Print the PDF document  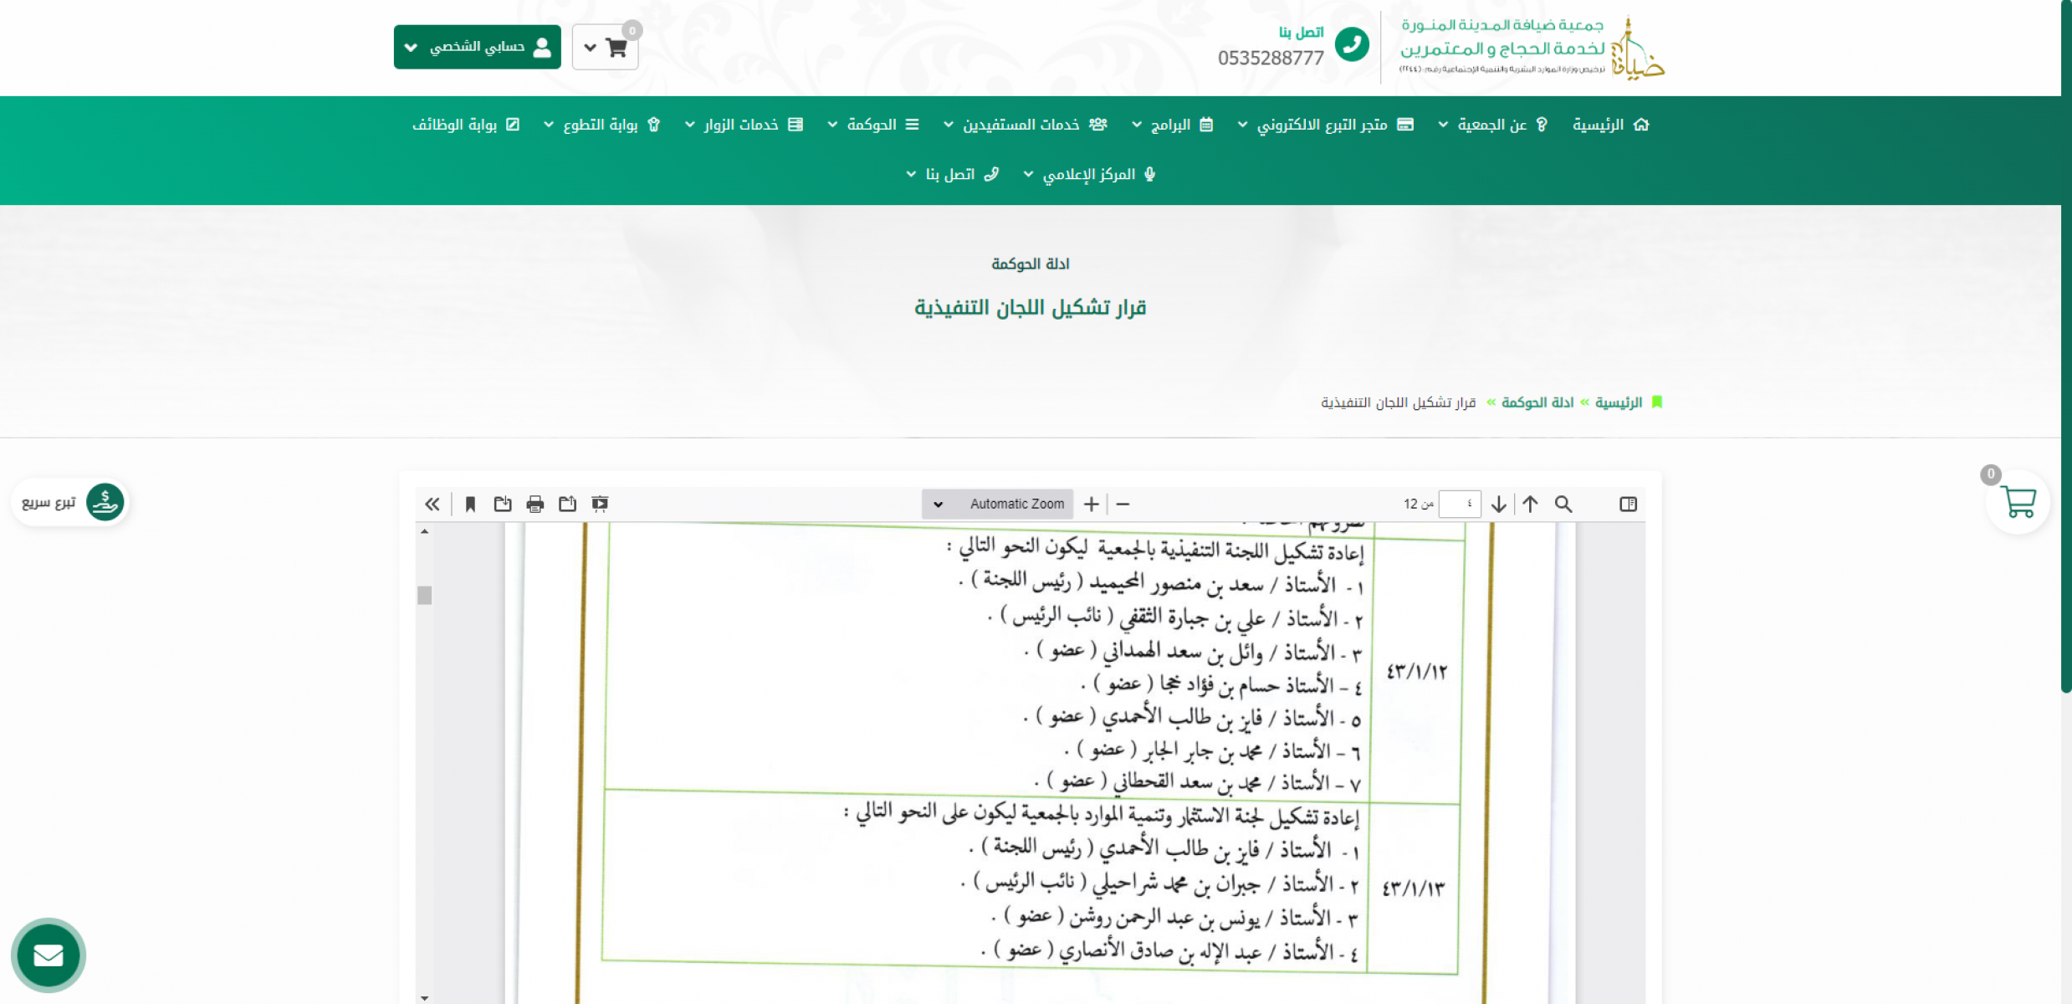click(x=535, y=504)
